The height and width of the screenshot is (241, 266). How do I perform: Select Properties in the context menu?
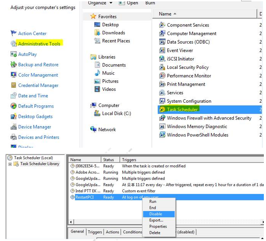(158, 226)
